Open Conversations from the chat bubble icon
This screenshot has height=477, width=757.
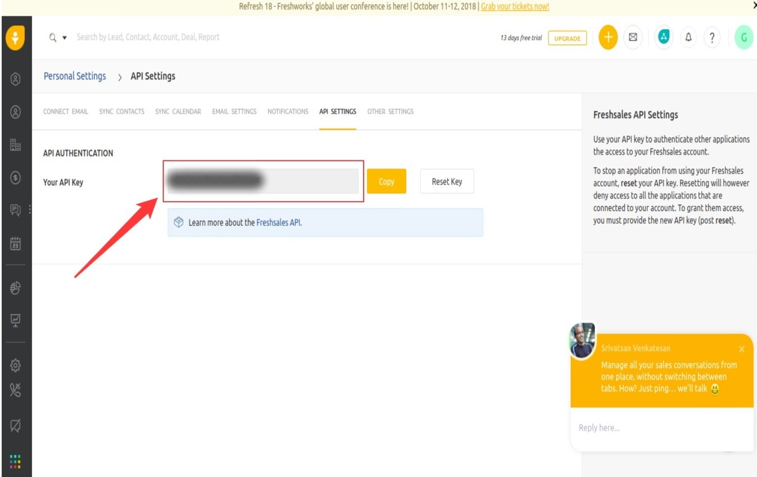point(15,210)
